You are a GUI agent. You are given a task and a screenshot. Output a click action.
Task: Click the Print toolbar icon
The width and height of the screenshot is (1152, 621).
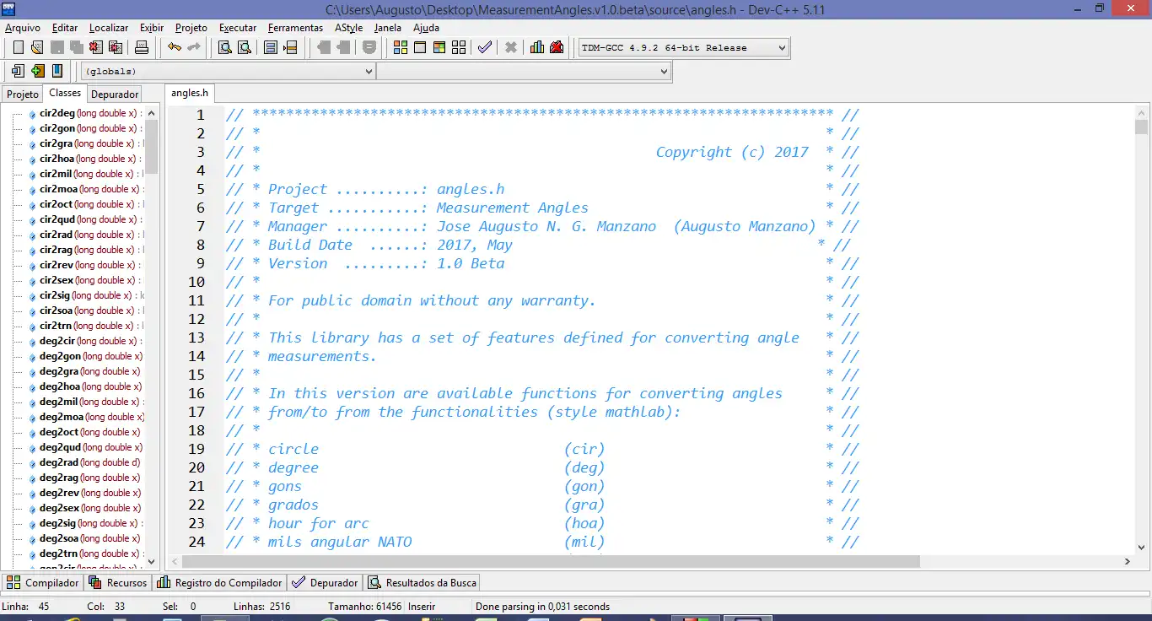point(142,47)
